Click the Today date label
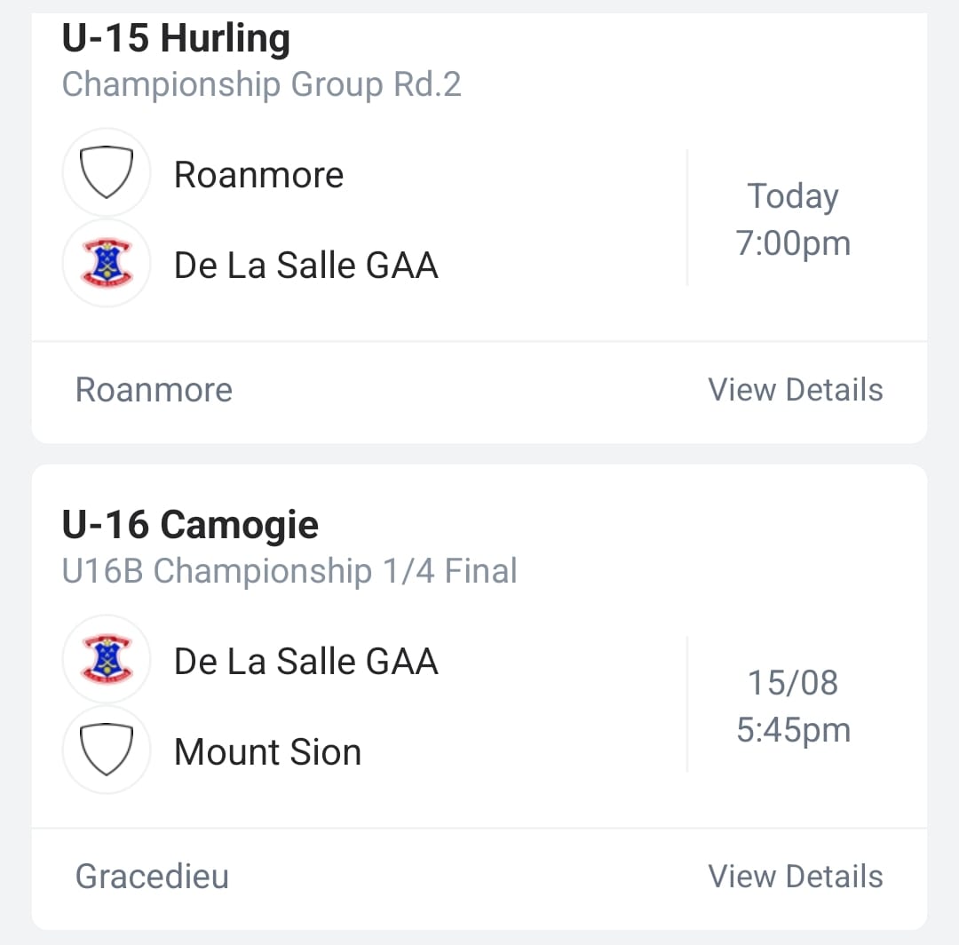Viewport: 959px width, 945px height. tap(793, 196)
